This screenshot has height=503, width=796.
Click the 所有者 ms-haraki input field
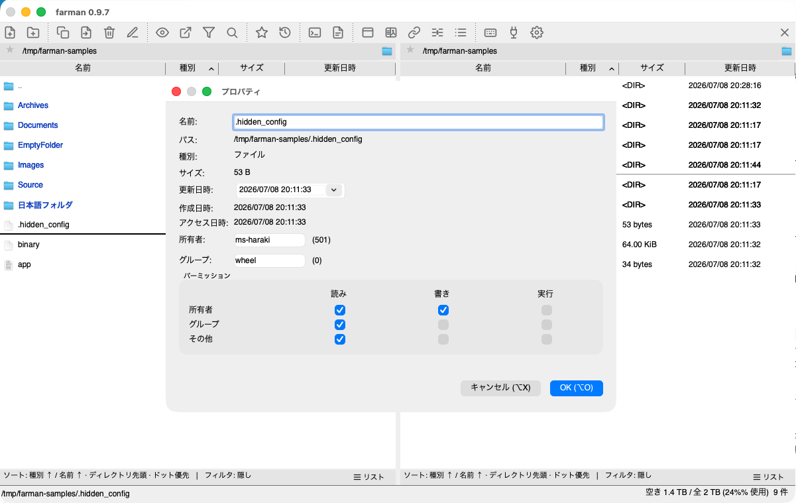coord(270,240)
